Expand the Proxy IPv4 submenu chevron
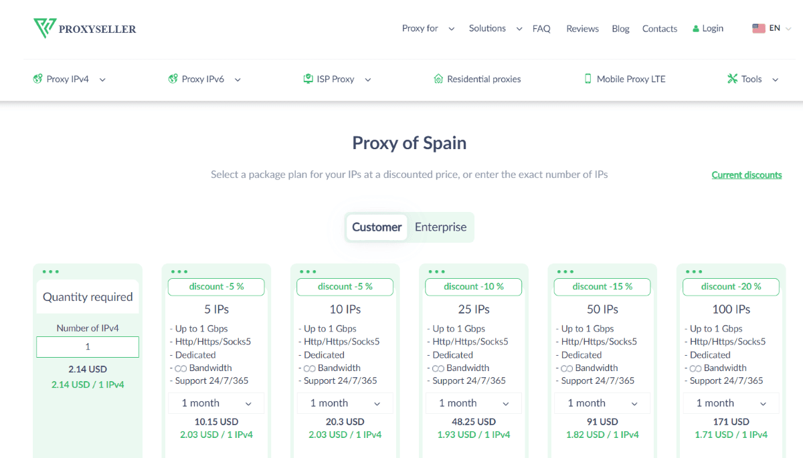Screen dimensions: 803x458 click(x=102, y=80)
